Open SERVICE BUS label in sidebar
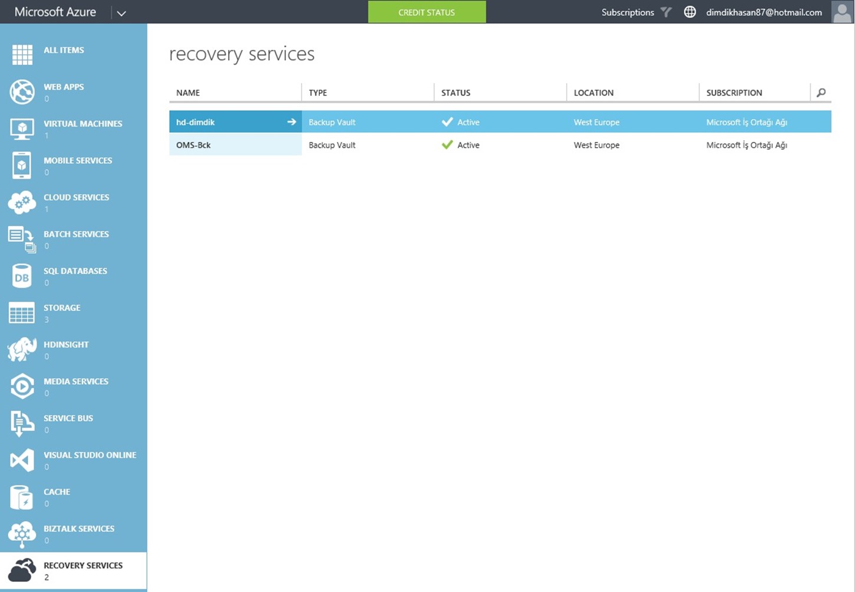Image resolution: width=855 pixels, height=592 pixels. (x=68, y=418)
